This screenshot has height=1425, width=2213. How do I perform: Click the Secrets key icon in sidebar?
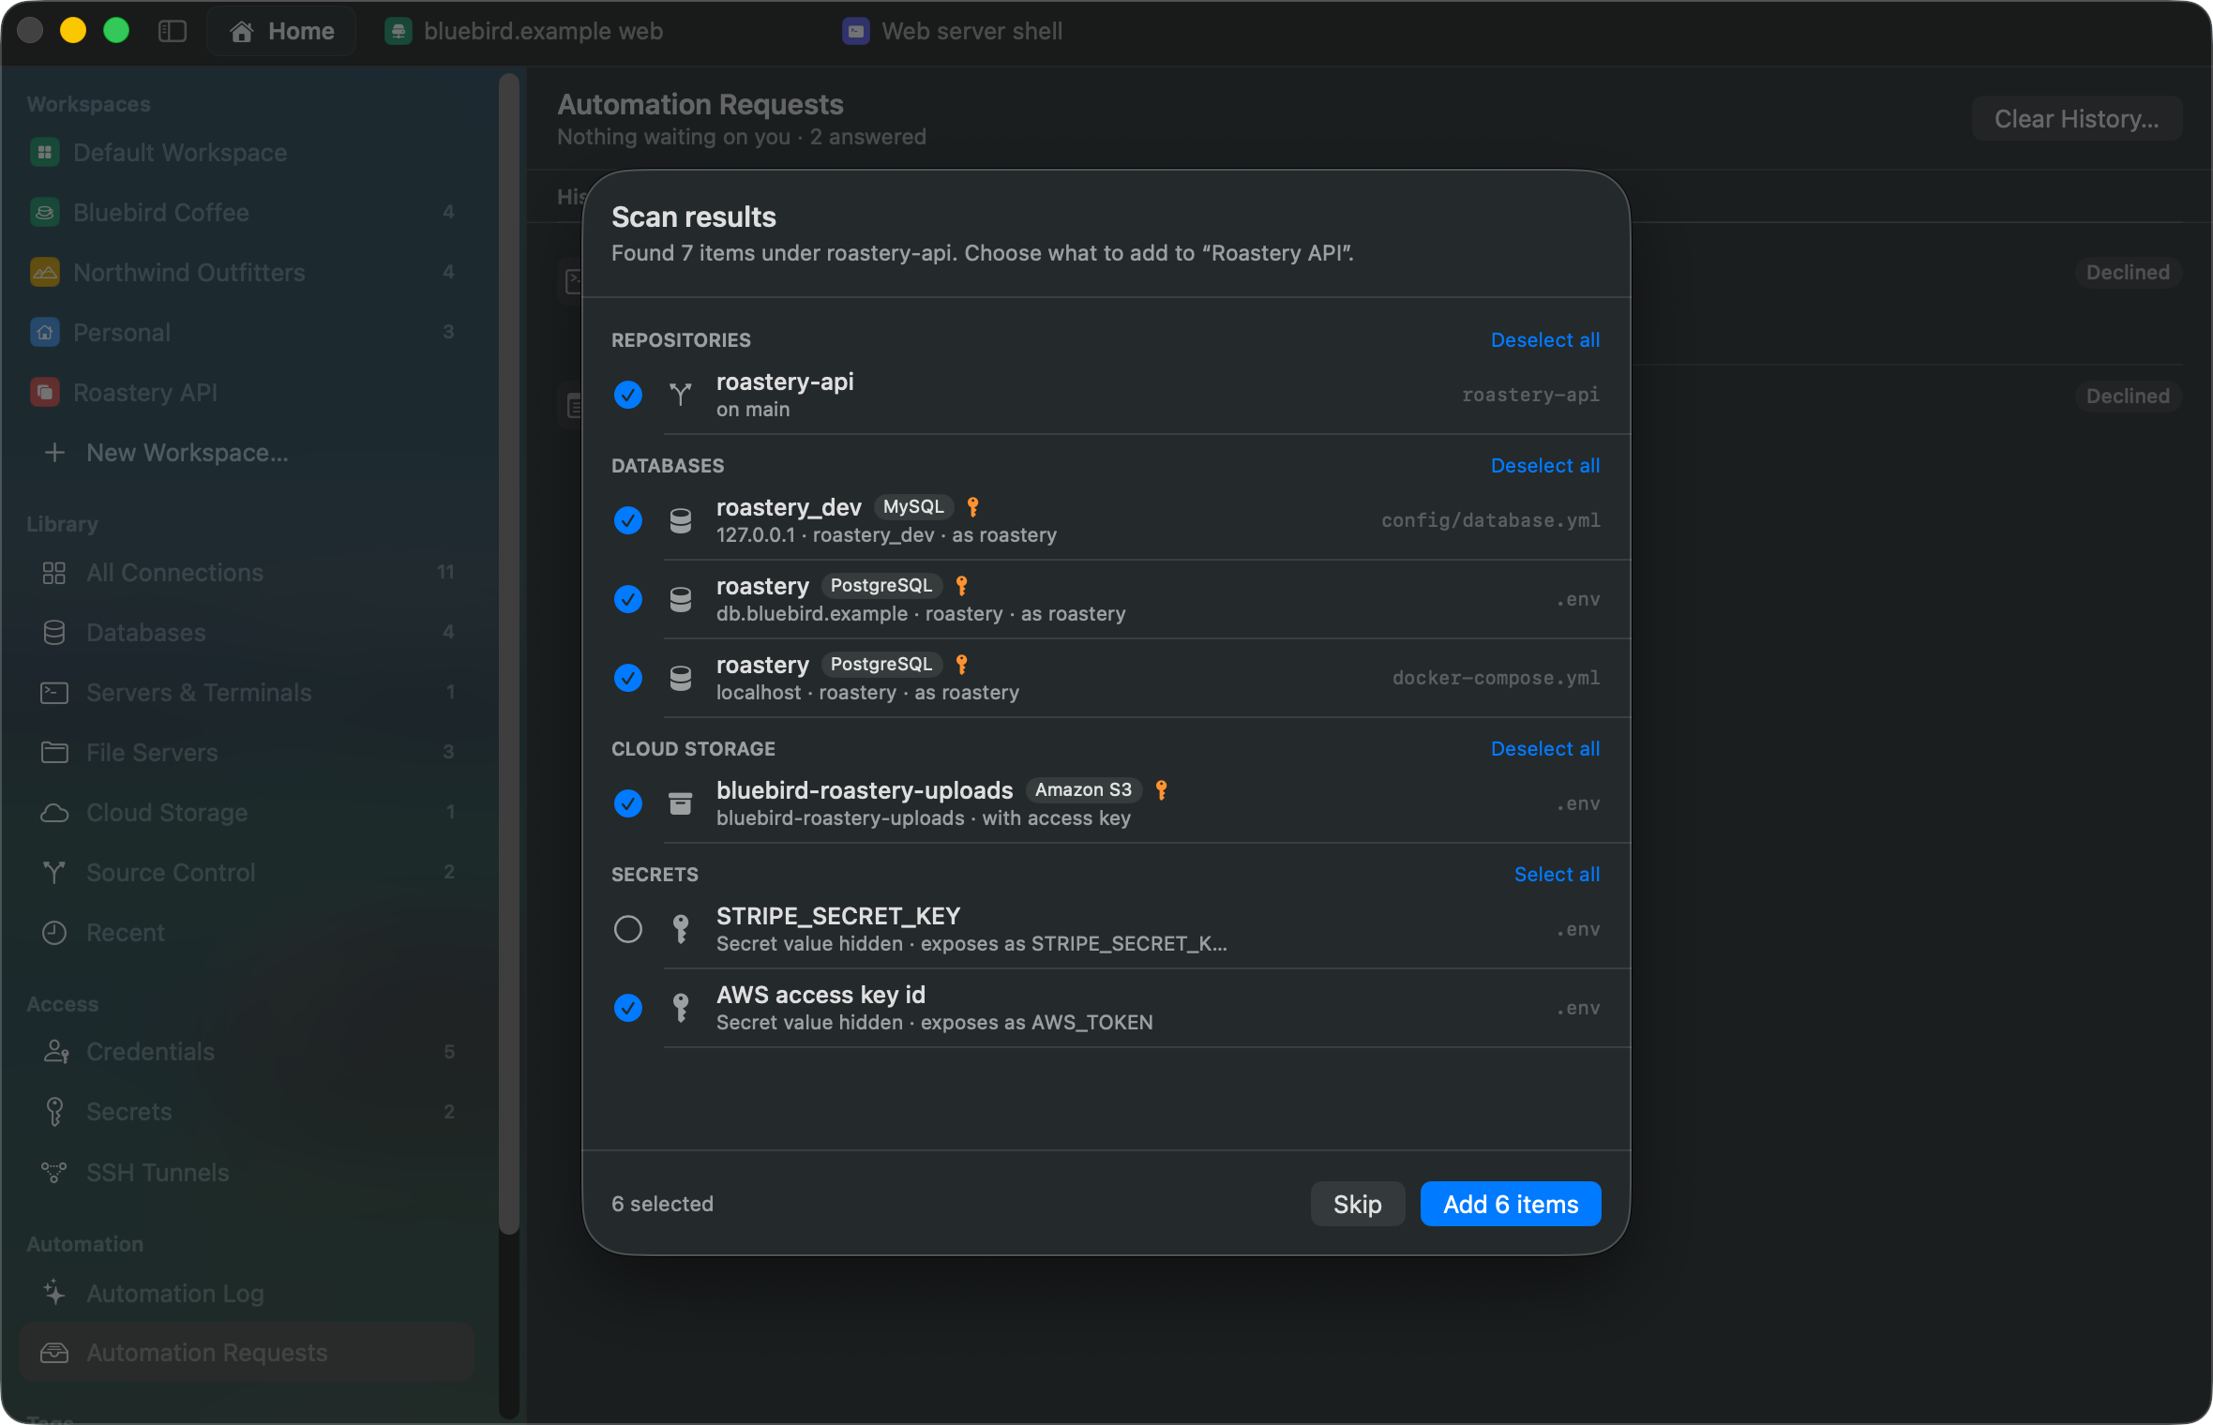click(x=54, y=1111)
